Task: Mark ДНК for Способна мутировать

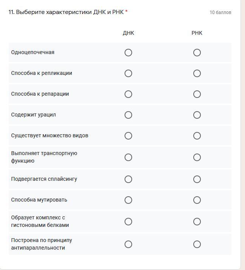Action: pos(128,200)
